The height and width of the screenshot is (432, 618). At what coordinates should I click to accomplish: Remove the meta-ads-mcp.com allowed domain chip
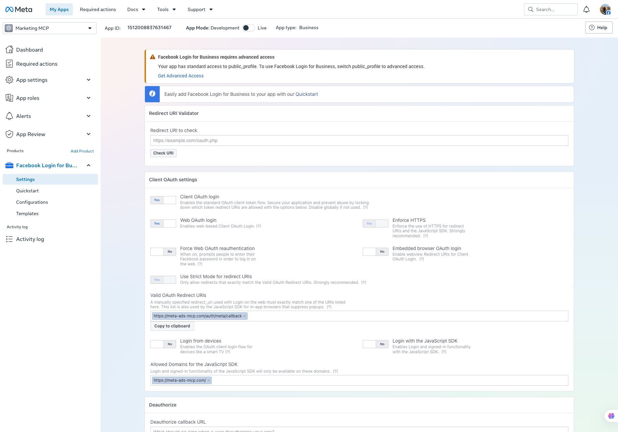tap(209, 380)
